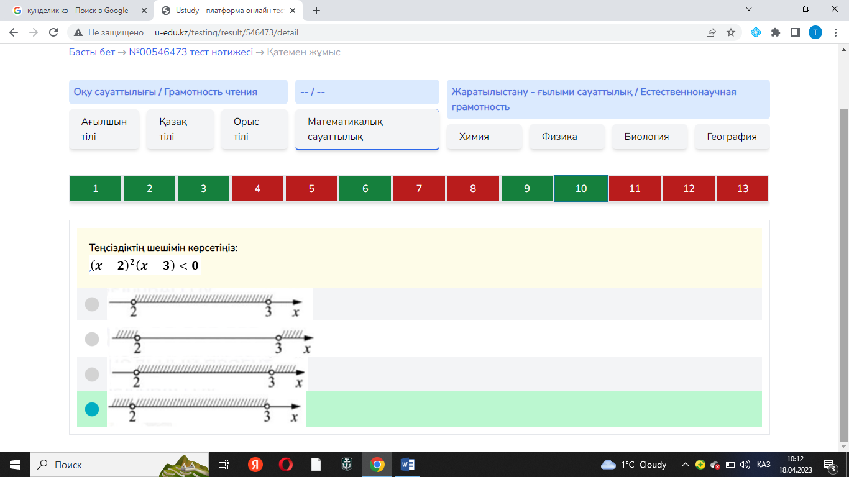The height and width of the screenshot is (477, 849).
Task: Switch to Google Chrome in the taskbar
Action: coord(377,465)
